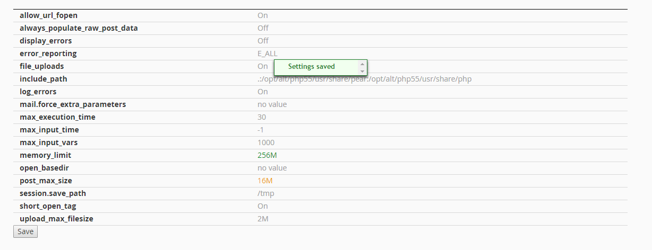Open error_reporting E_ALL value selector
Image resolution: width=652 pixels, height=250 pixels.
coord(268,53)
